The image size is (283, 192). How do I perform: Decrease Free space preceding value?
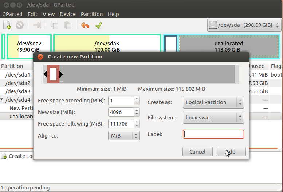137,102
